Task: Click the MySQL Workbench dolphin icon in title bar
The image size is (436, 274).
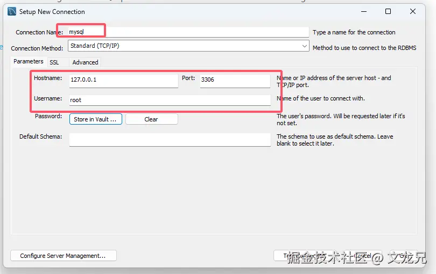Action: tap(12, 12)
